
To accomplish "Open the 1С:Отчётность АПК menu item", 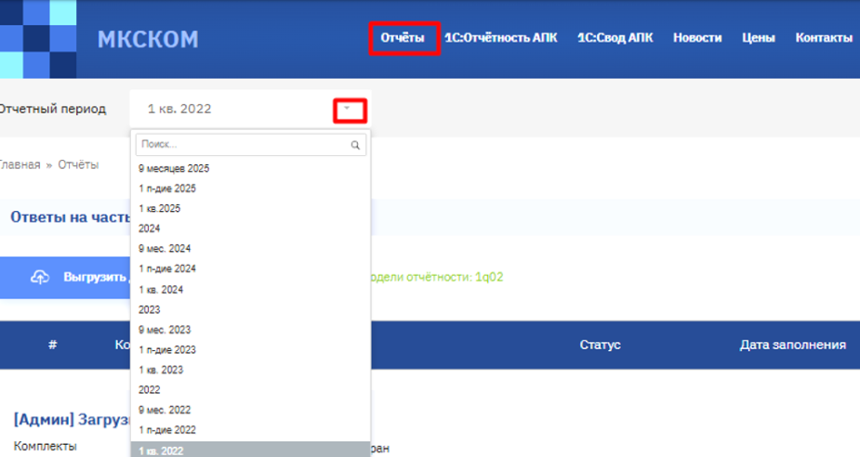I will [x=500, y=38].
